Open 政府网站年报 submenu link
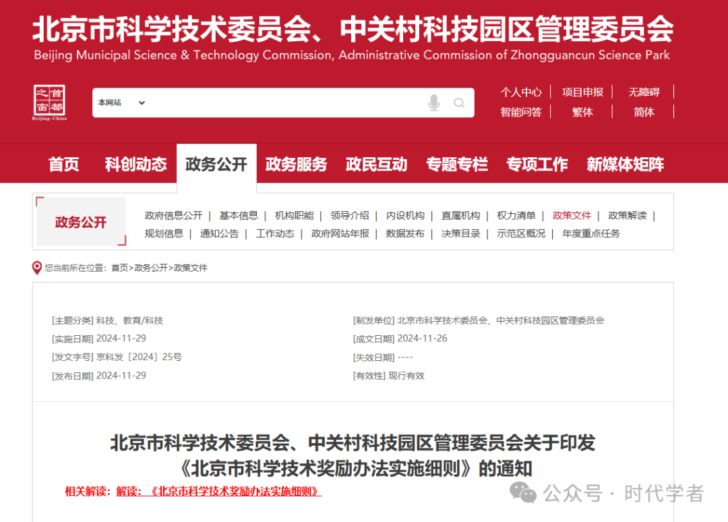The image size is (728, 522). pyautogui.click(x=340, y=233)
